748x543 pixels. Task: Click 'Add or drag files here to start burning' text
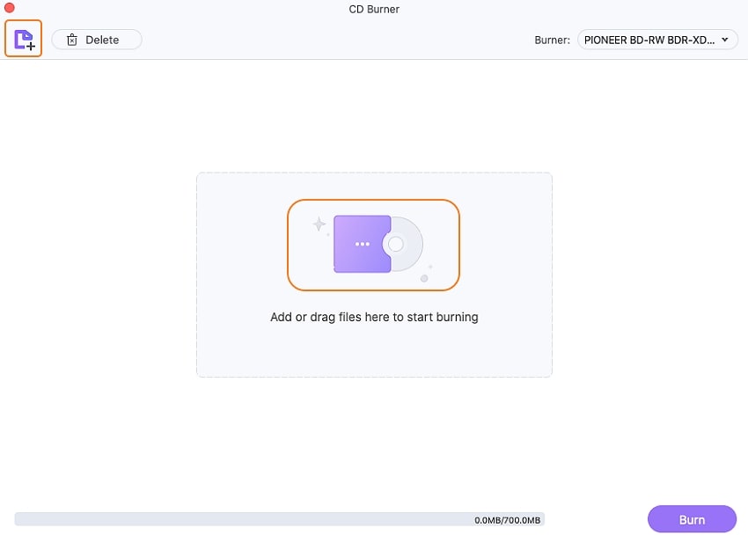point(374,318)
